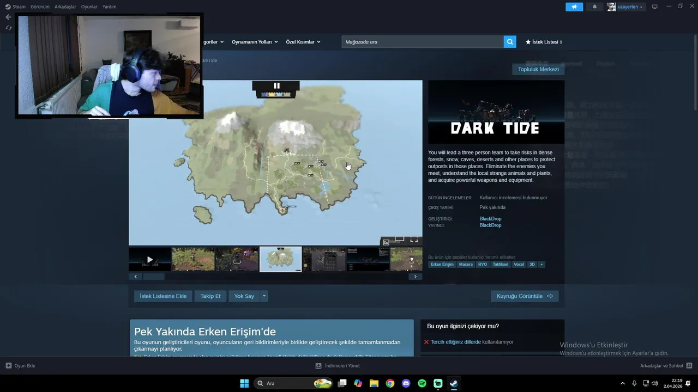Image resolution: width=698 pixels, height=392 pixels.
Task: Open Arkadaşlar ve Sohbet panel
Action: tap(666, 366)
